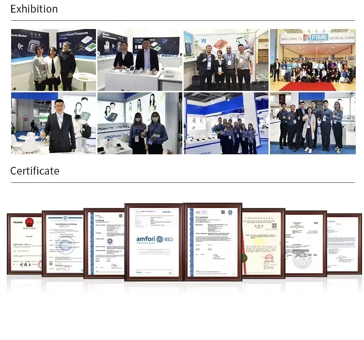Click the amfori BSCI logo on center certificate
The width and height of the screenshot is (364, 340).
click(155, 239)
